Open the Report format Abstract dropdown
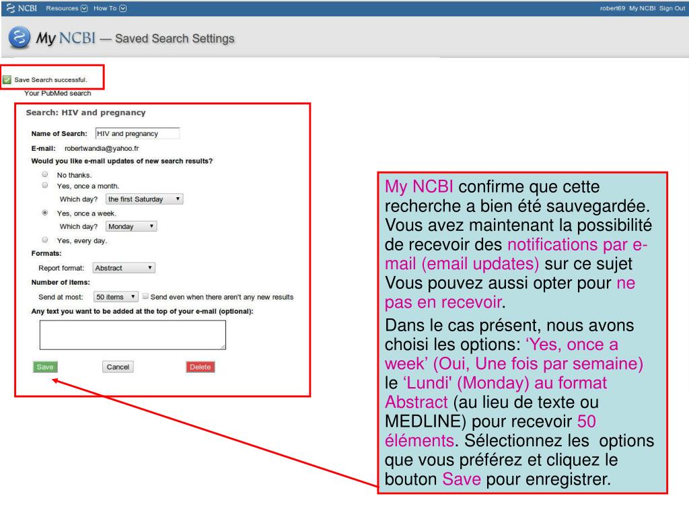 click(x=124, y=268)
